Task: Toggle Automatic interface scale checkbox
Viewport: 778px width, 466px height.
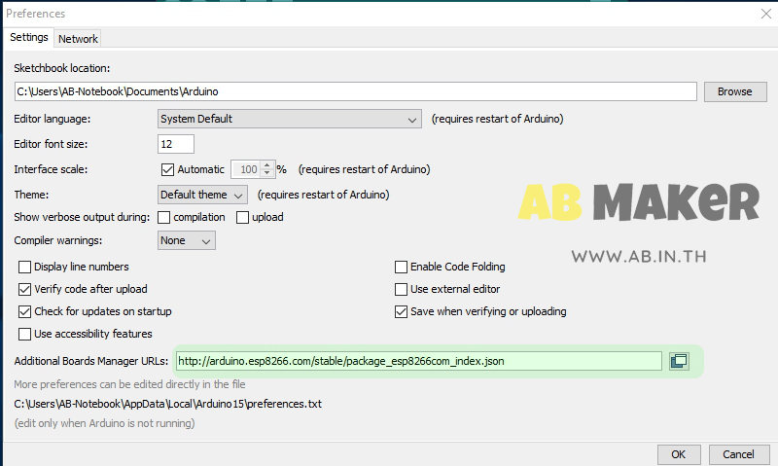Action: pyautogui.click(x=167, y=169)
